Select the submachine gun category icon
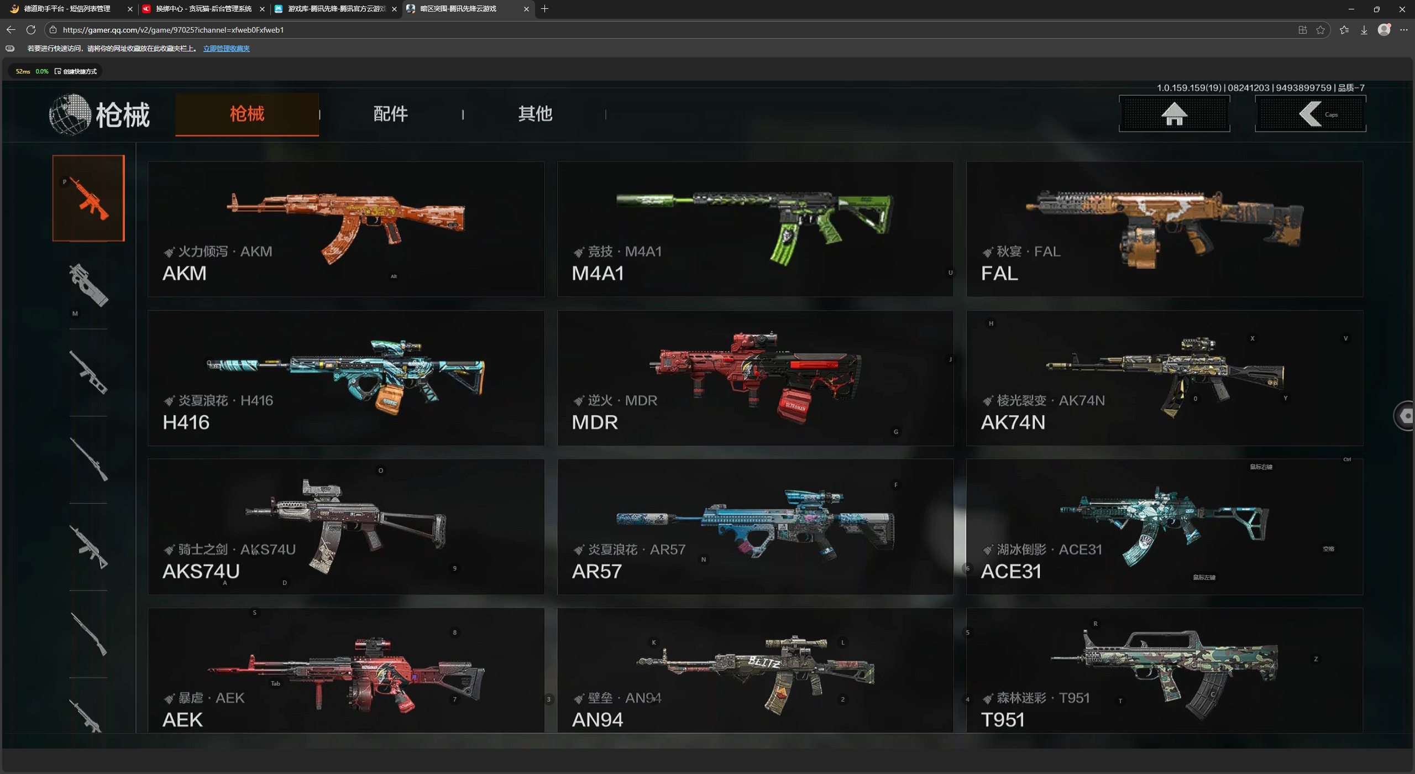 tap(88, 285)
